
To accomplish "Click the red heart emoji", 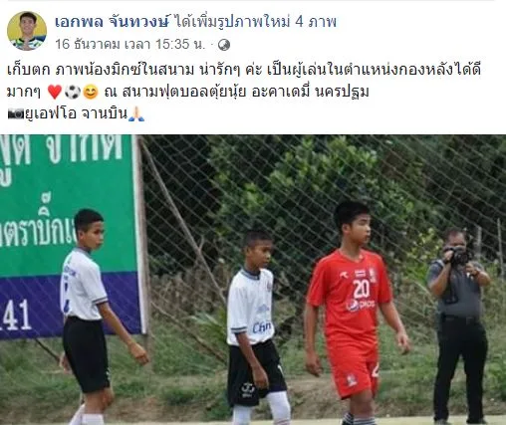I will (x=55, y=92).
